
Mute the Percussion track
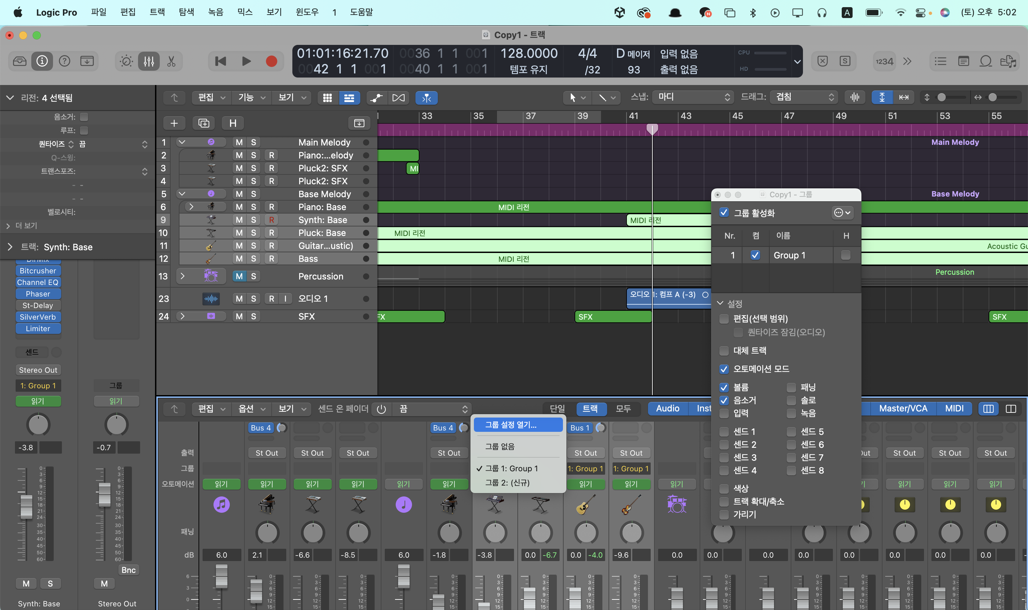pos(239,276)
